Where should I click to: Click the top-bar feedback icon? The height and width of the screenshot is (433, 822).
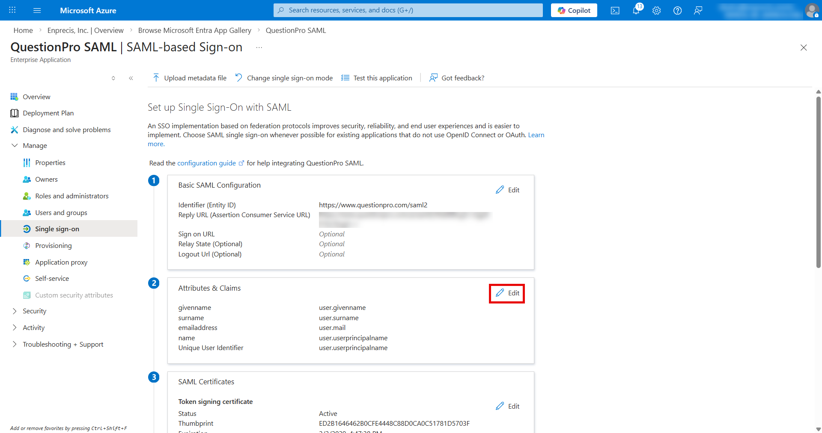coord(698,10)
